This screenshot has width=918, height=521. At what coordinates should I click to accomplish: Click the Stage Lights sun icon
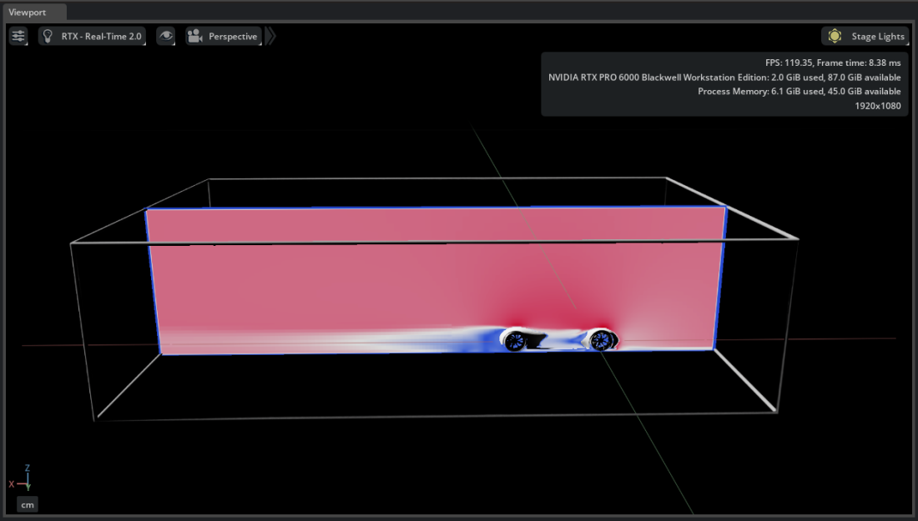834,36
